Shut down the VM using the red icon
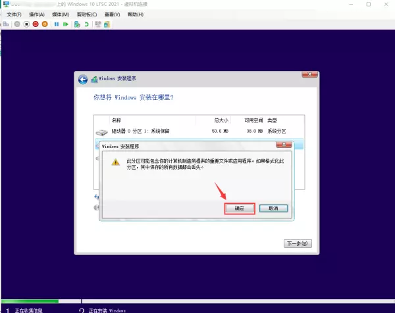 click(36, 24)
